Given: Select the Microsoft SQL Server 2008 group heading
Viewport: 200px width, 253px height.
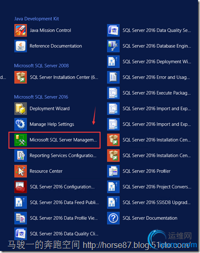Looking at the screenshot, I should [x=42, y=66].
